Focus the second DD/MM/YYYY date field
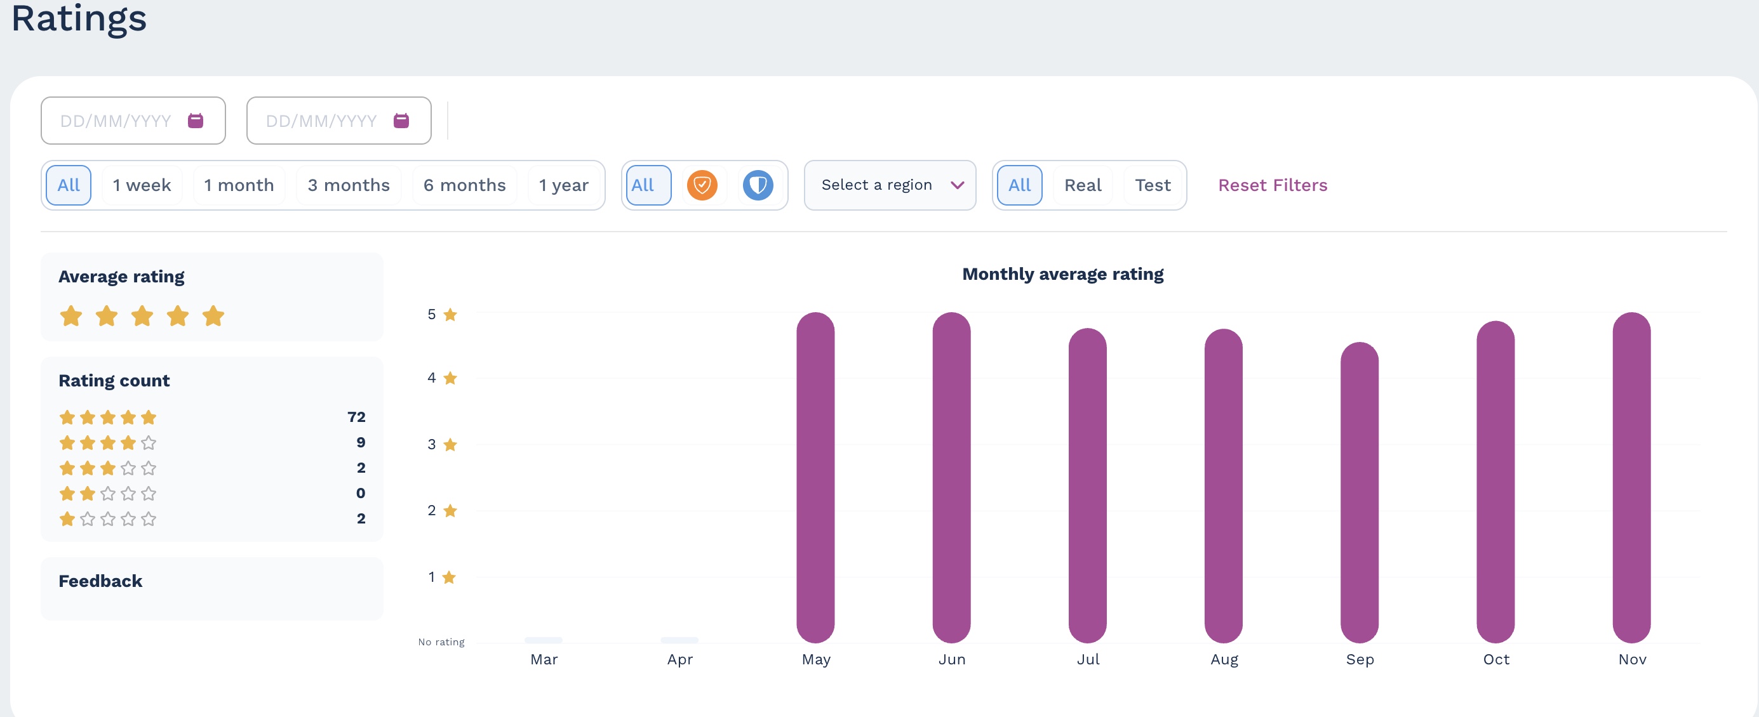This screenshot has width=1759, height=717. point(338,121)
